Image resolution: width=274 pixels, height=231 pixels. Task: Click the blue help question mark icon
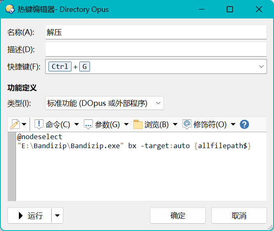coord(244,124)
